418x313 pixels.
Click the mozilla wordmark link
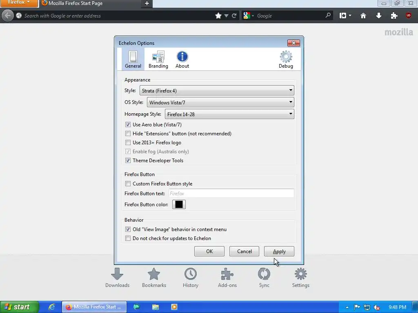[x=398, y=32]
